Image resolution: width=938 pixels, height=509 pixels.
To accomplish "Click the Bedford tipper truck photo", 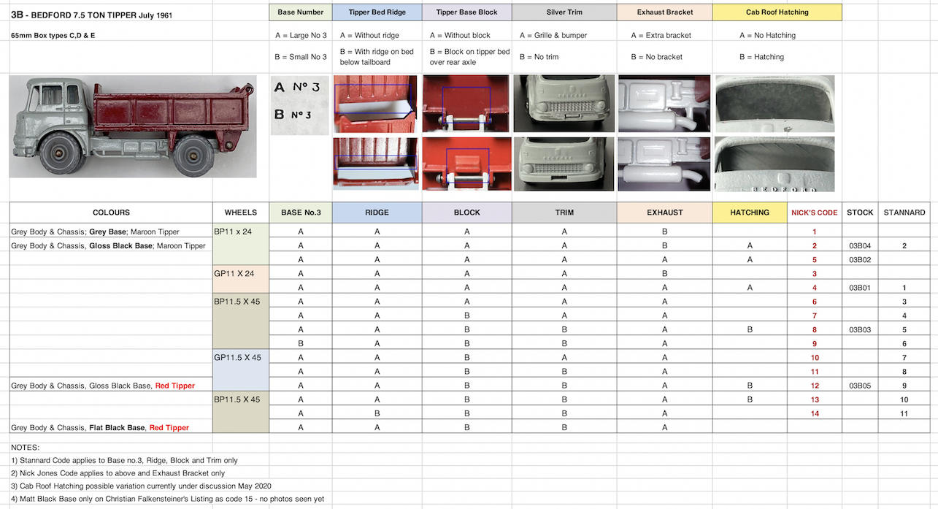I will coord(133,127).
